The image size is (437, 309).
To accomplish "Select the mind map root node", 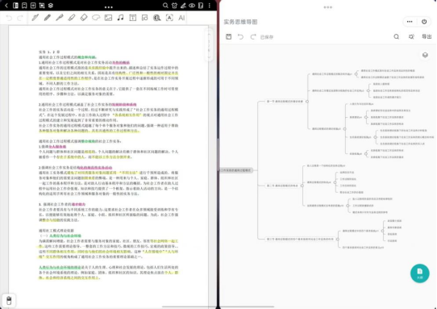I will pyautogui.click(x=235, y=170).
